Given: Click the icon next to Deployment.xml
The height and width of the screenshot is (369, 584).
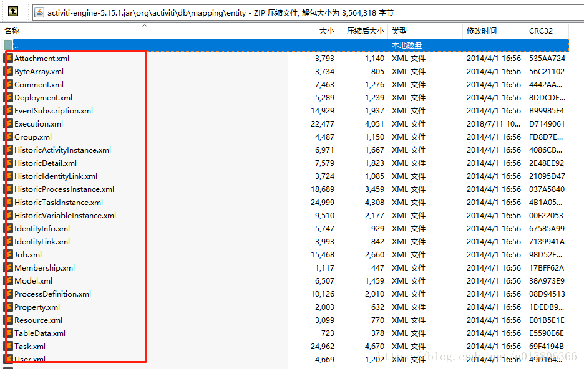Looking at the screenshot, I should point(8,97).
